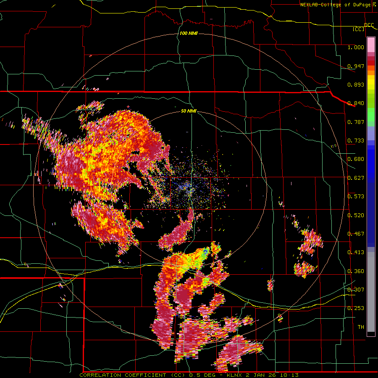Pick the gray segment of color scale
The width and height of the screenshot is (378, 378).
(x=371, y=292)
